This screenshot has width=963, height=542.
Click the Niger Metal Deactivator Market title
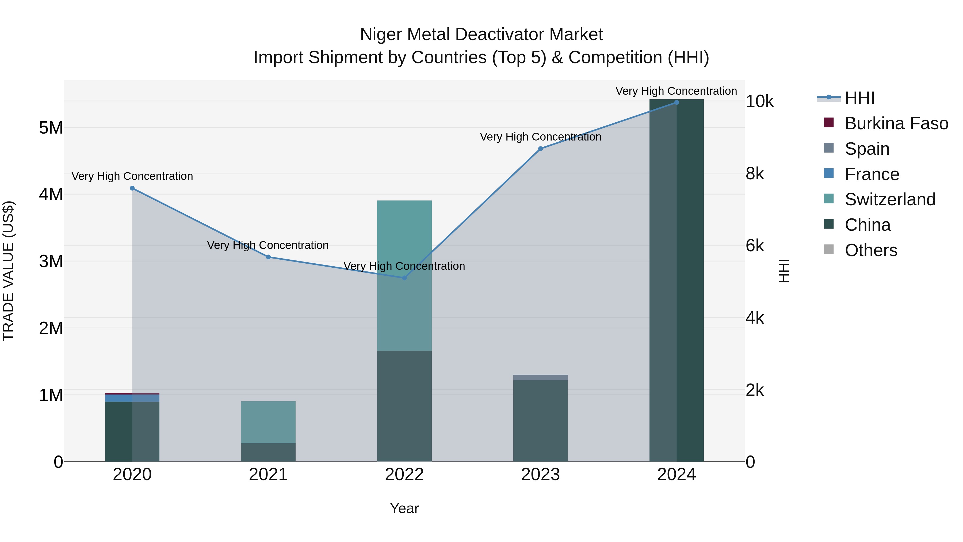tap(481, 35)
